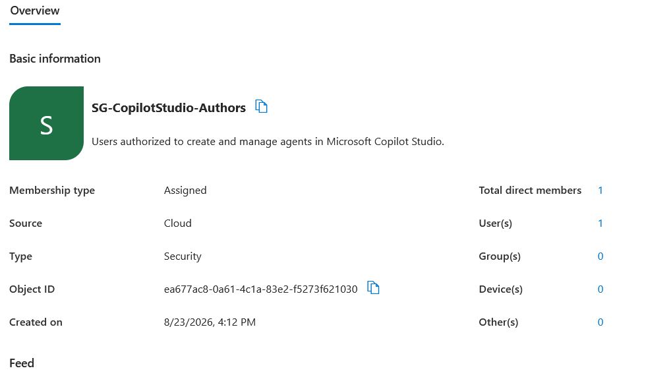The height and width of the screenshot is (387, 671).
Task: Click the 'Device(s)' label
Action: pos(501,289)
